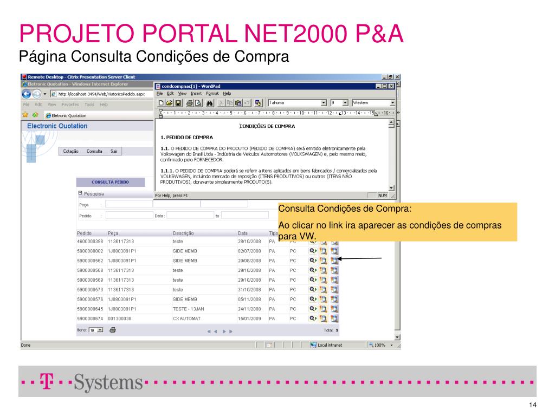Open the Western script dropdown

click(392, 102)
